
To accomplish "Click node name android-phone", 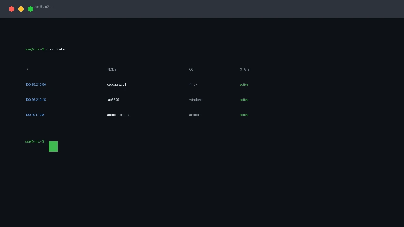I will (118, 115).
